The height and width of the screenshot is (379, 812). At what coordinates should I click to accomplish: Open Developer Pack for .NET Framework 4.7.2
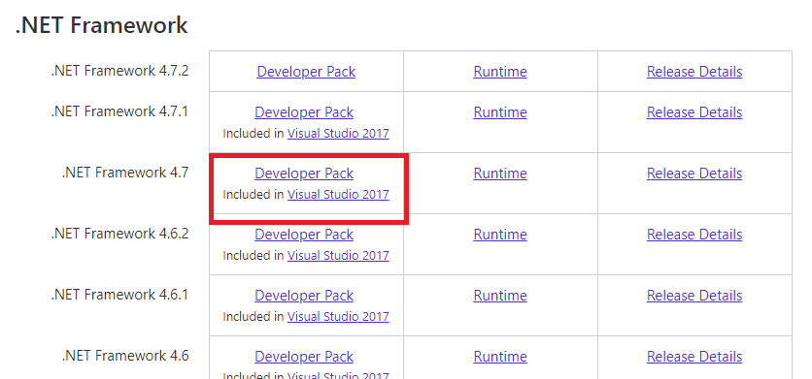click(306, 72)
